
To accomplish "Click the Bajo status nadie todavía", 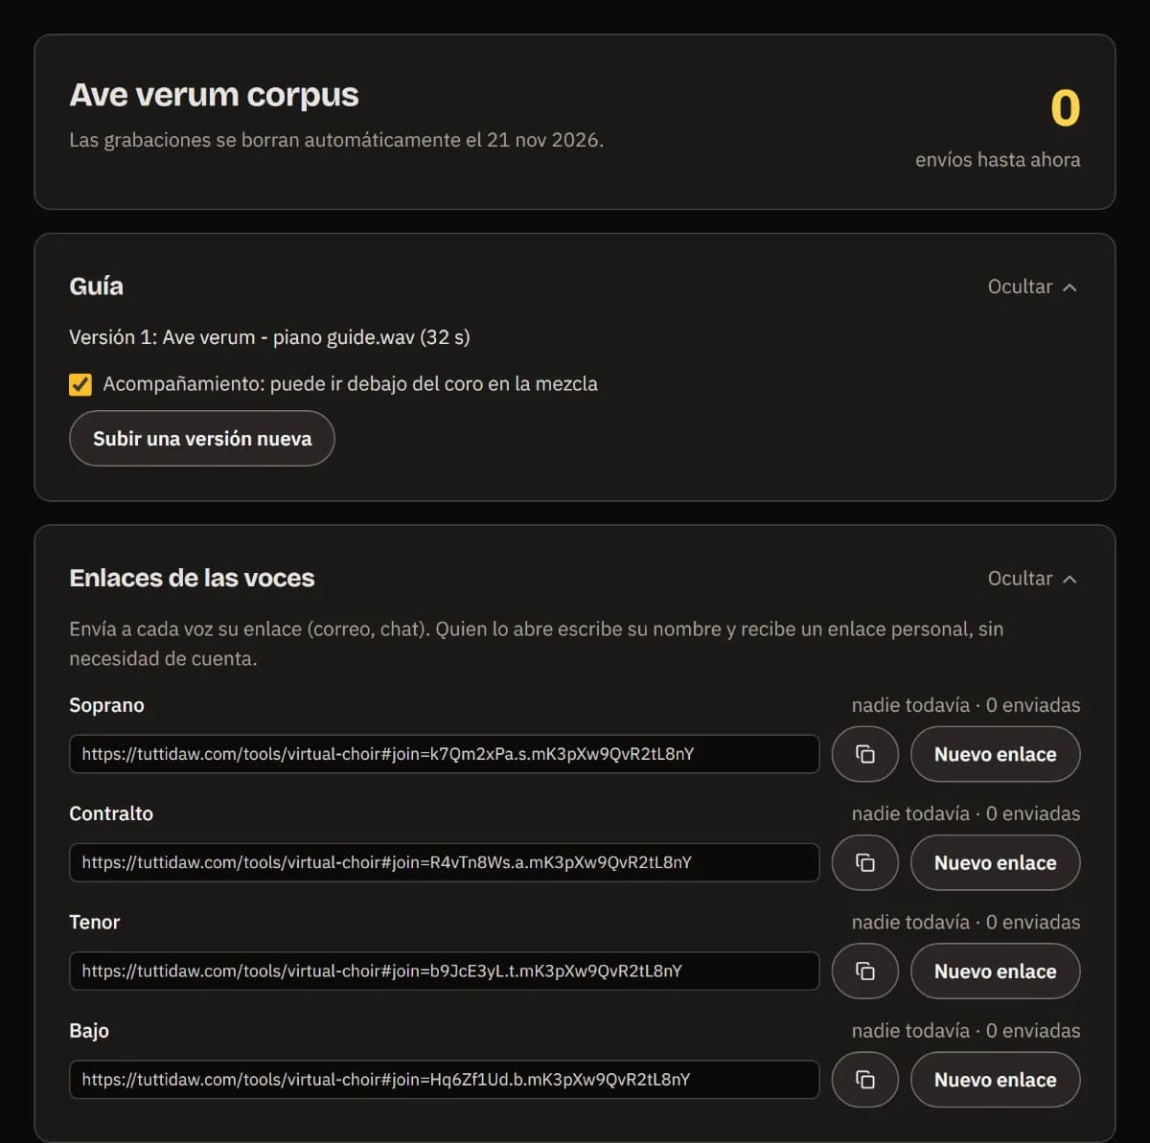I will point(966,1031).
